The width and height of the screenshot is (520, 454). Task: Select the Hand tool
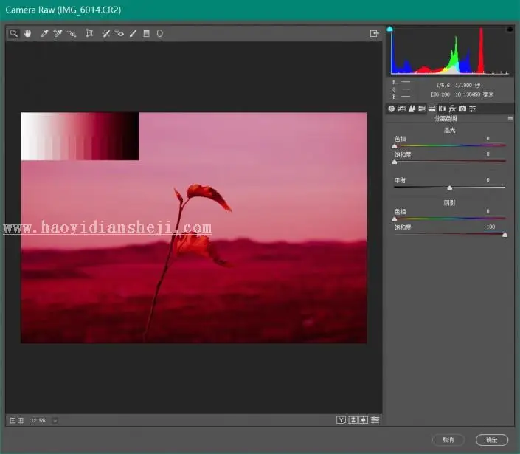pos(27,33)
